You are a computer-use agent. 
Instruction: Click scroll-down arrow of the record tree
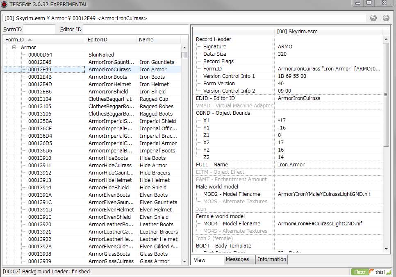click(x=184, y=261)
